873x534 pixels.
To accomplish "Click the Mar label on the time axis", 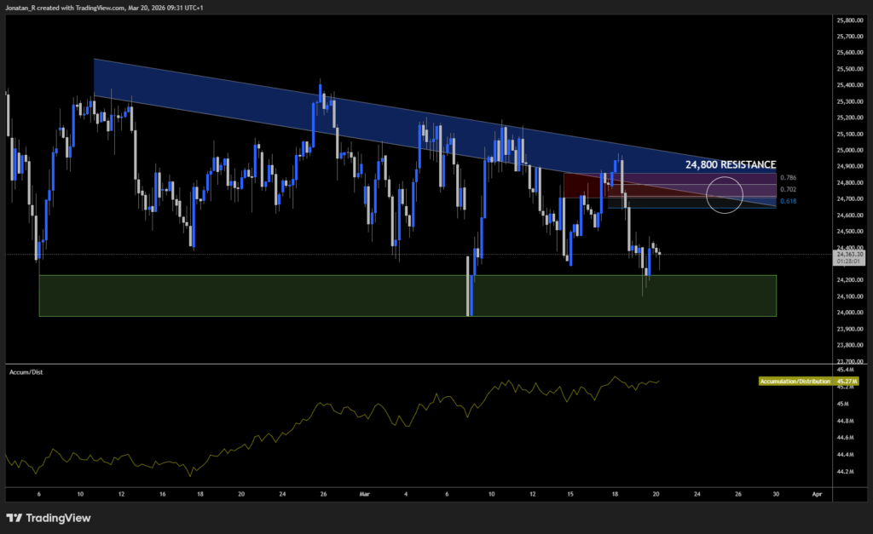I will point(364,494).
